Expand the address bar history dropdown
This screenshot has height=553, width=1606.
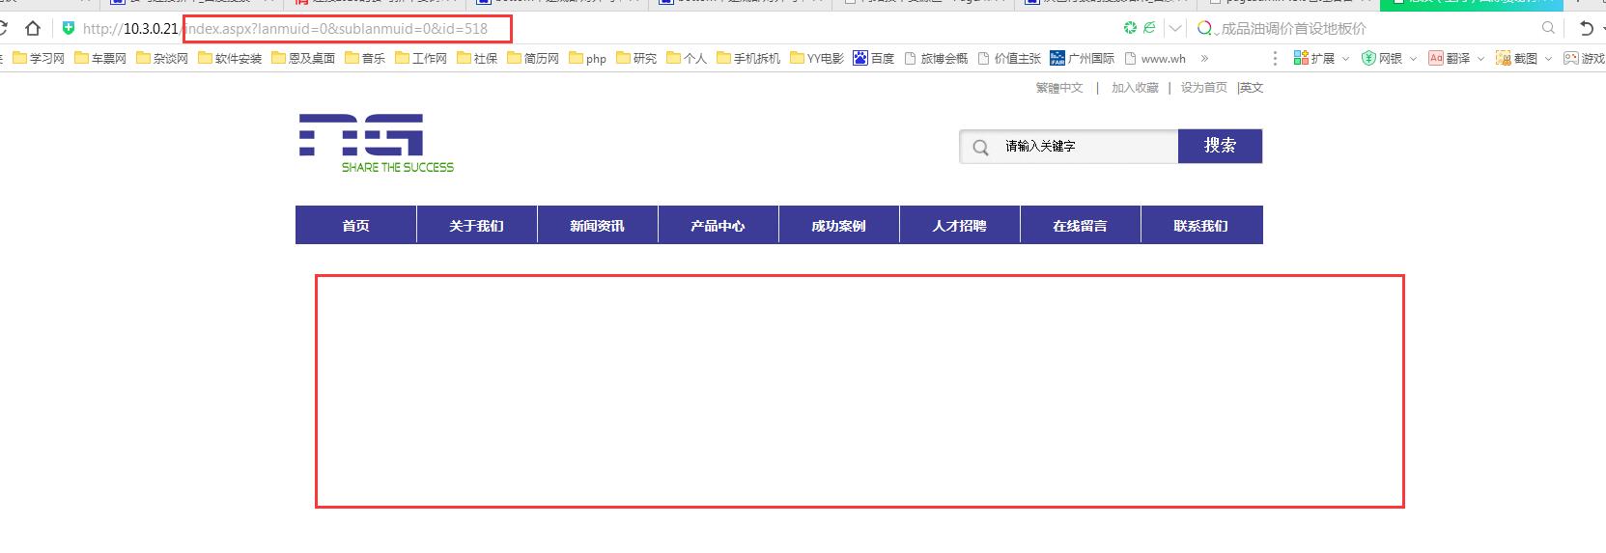point(1175,29)
